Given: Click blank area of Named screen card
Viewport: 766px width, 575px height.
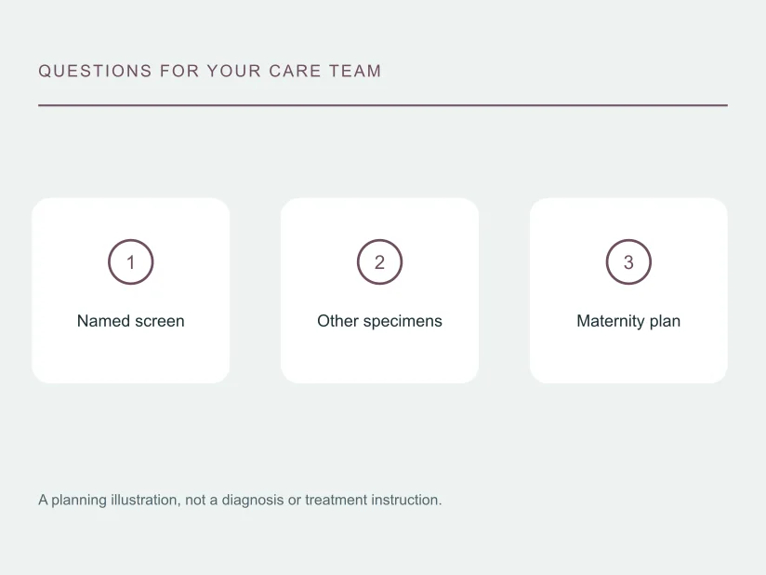Looking at the screenshot, I should 130,359.
